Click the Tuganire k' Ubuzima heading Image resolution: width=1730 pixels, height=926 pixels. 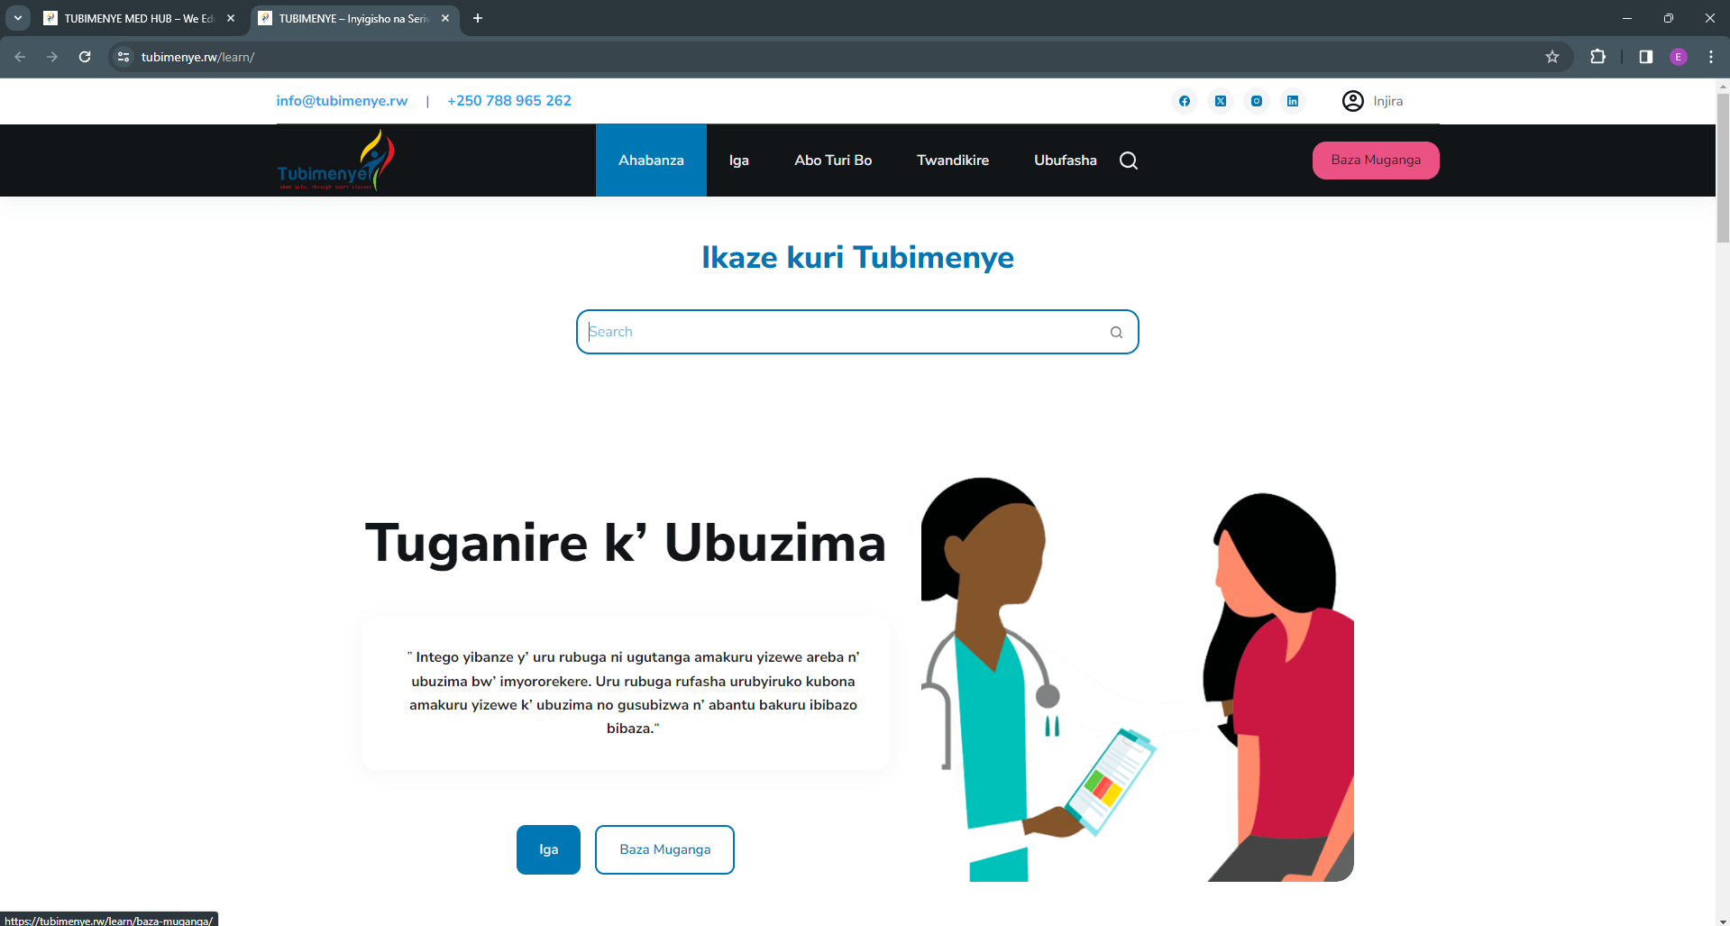point(626,543)
